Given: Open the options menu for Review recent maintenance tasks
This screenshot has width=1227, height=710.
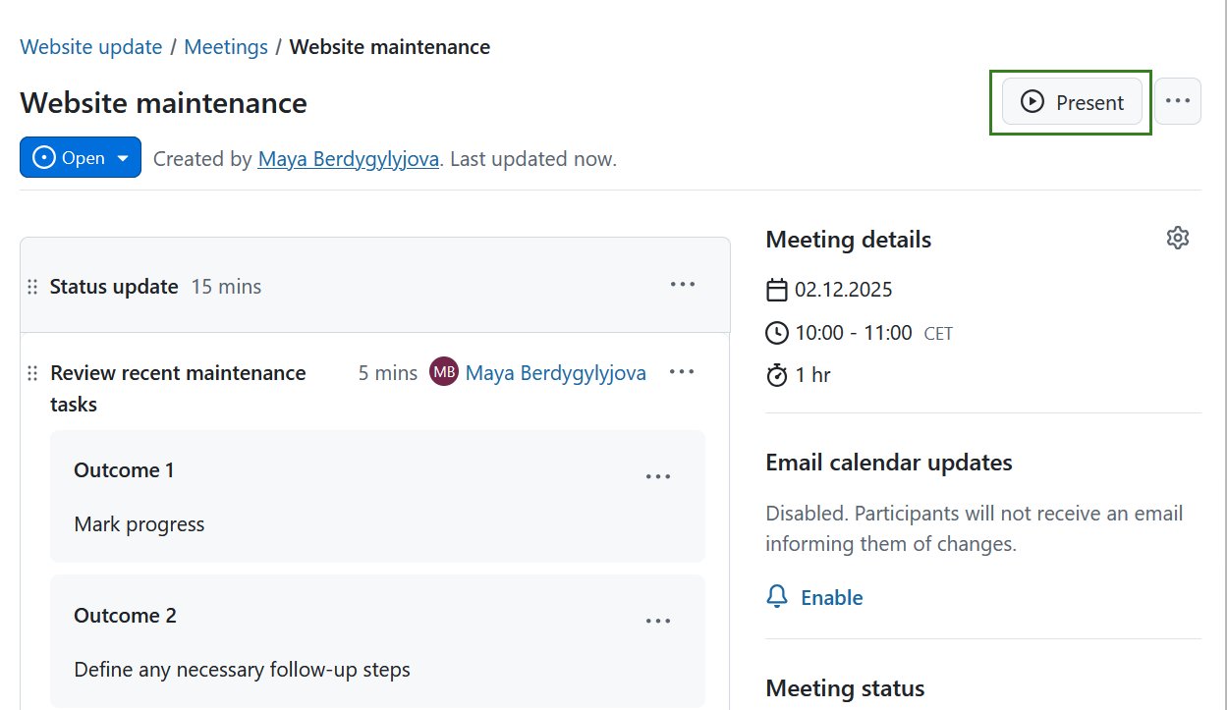Looking at the screenshot, I should point(682,372).
